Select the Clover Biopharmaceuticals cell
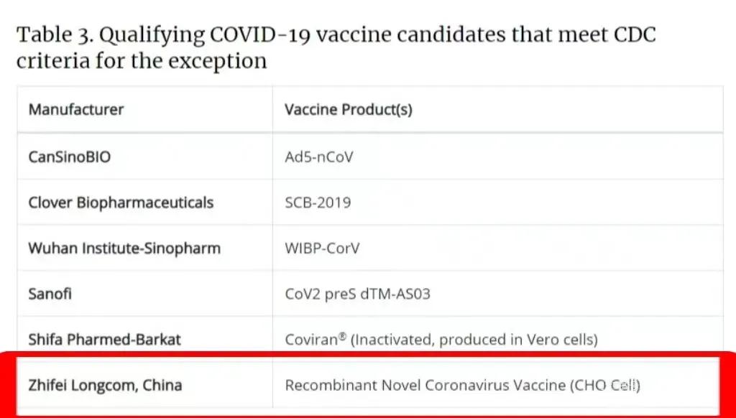 [121, 203]
